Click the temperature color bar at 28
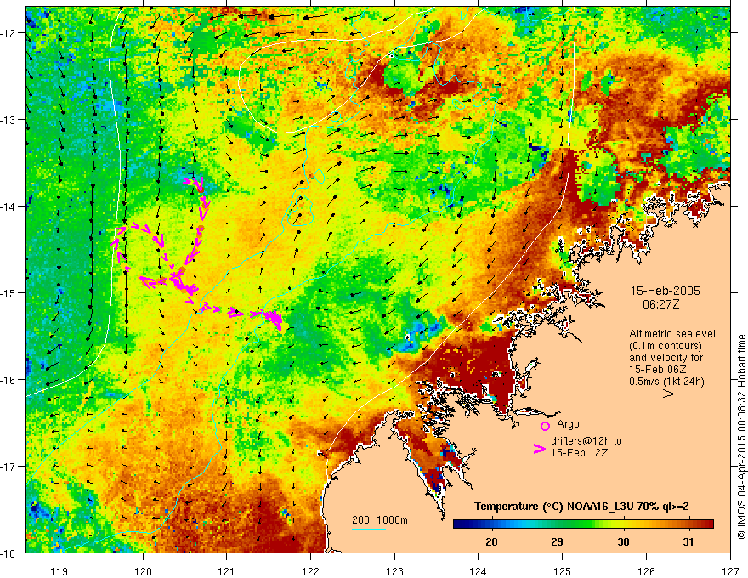This screenshot has width=748, height=578. [x=491, y=524]
